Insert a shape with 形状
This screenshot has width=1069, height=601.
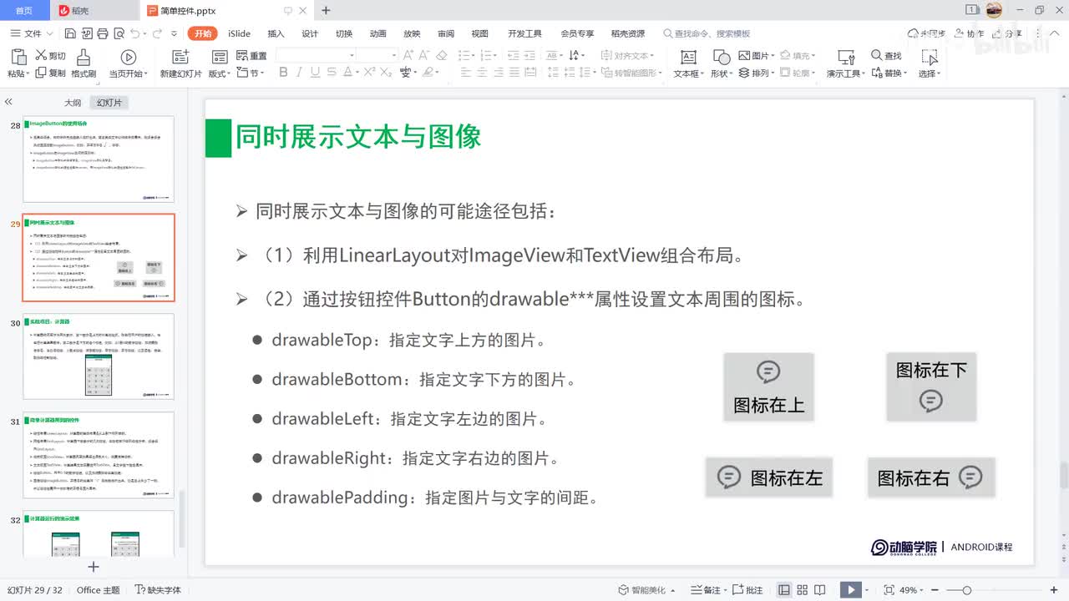coord(721,63)
